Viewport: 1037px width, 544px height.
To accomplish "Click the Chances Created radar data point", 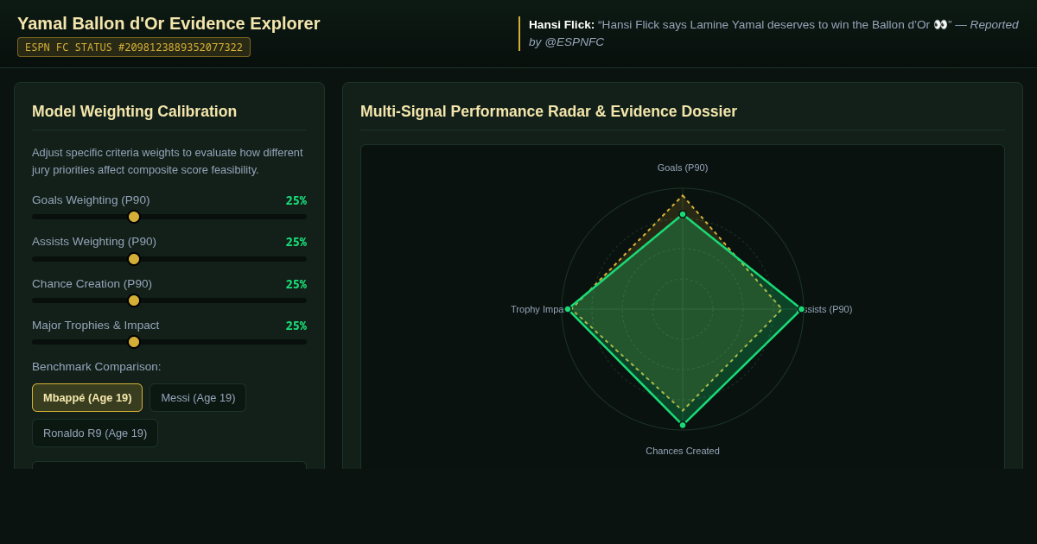I will [683, 425].
